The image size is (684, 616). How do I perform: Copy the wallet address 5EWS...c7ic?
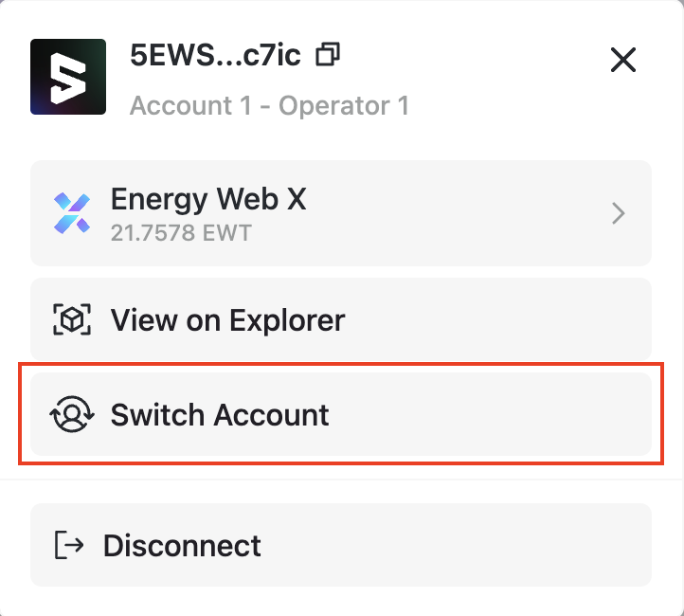(x=328, y=56)
